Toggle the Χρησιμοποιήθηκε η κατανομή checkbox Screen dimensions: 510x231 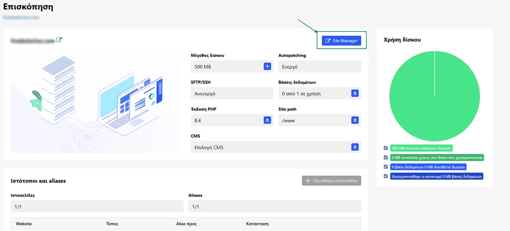(386, 176)
